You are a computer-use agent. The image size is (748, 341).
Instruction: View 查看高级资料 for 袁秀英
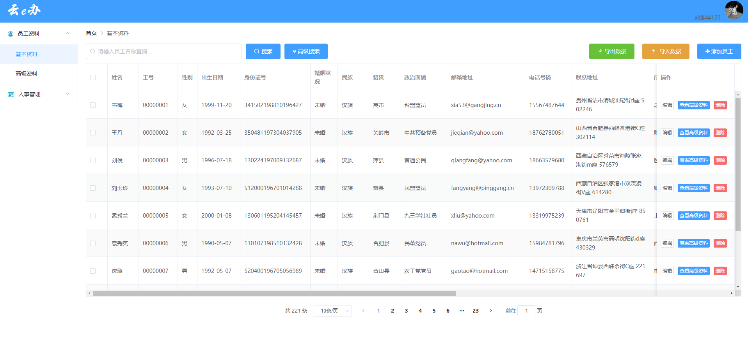(x=694, y=243)
